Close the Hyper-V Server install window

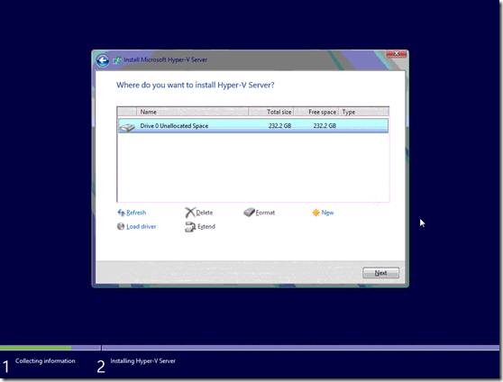click(x=397, y=54)
